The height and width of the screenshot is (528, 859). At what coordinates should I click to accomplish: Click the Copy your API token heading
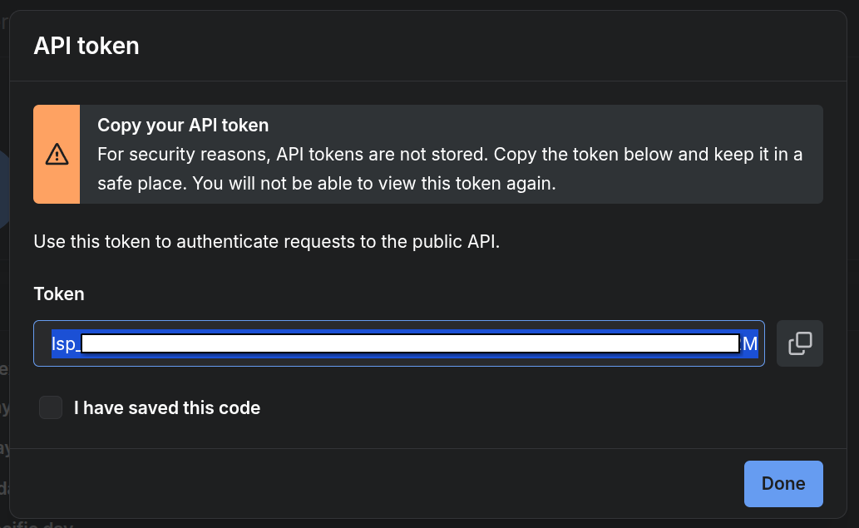183,126
